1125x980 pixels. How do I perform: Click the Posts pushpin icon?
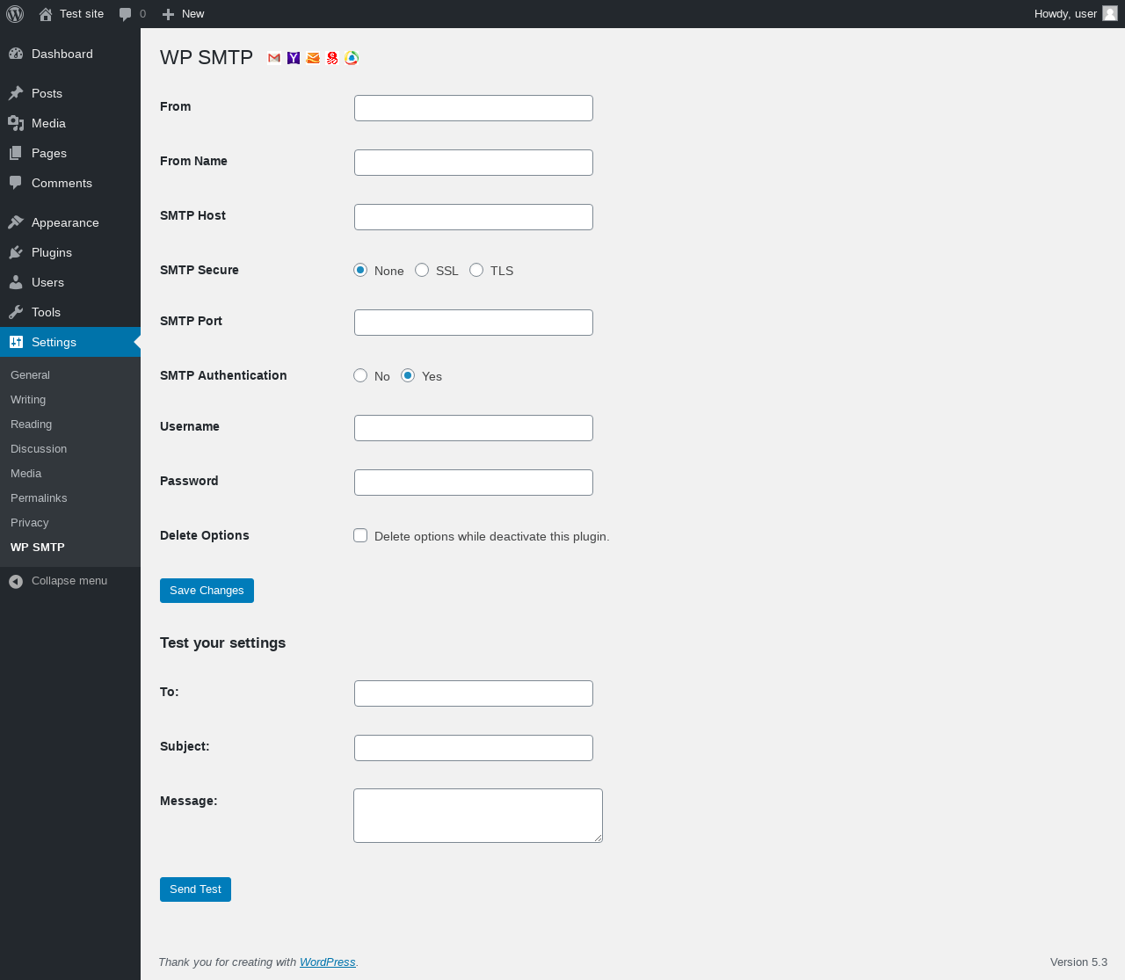point(16,93)
